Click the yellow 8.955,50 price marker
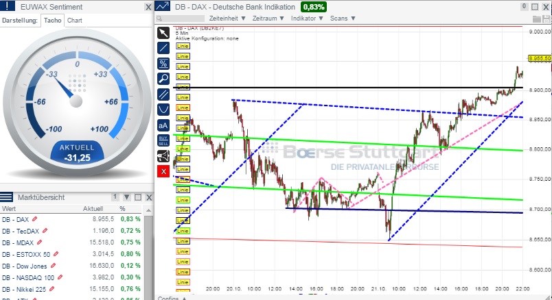Viewport: 552px width, 300px height. [x=540, y=58]
